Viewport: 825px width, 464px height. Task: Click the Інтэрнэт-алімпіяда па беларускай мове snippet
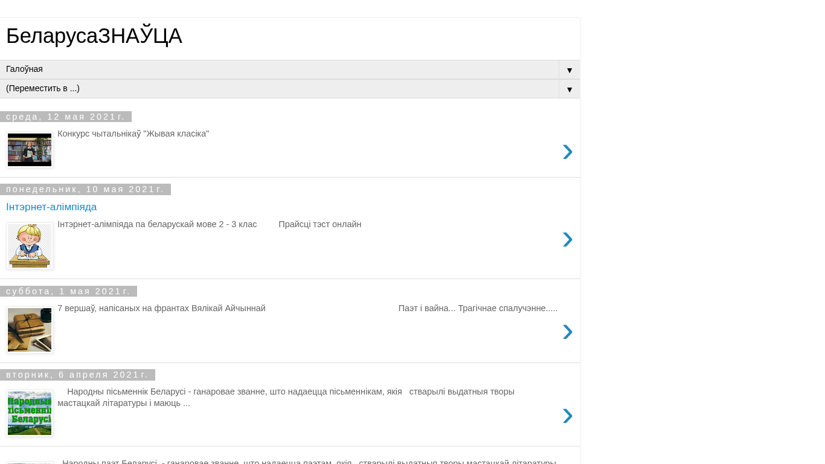click(157, 225)
